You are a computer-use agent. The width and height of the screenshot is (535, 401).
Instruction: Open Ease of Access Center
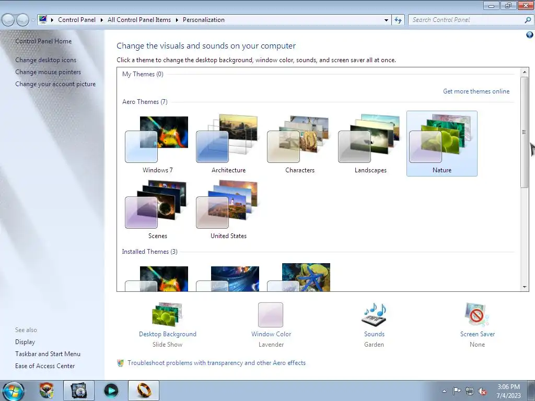(45, 366)
